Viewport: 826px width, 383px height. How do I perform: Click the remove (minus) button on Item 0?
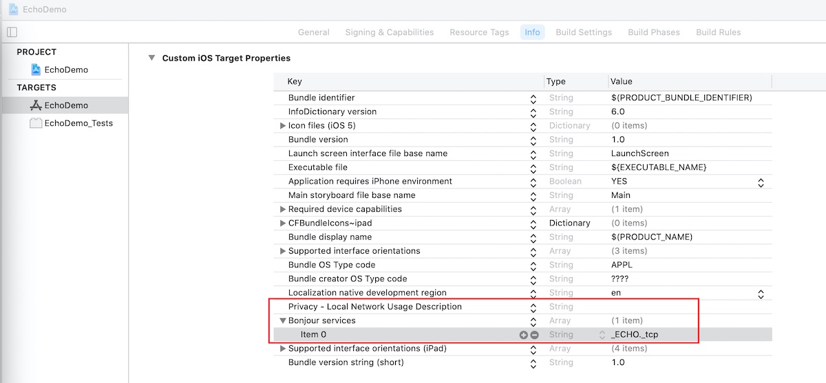[x=534, y=335]
